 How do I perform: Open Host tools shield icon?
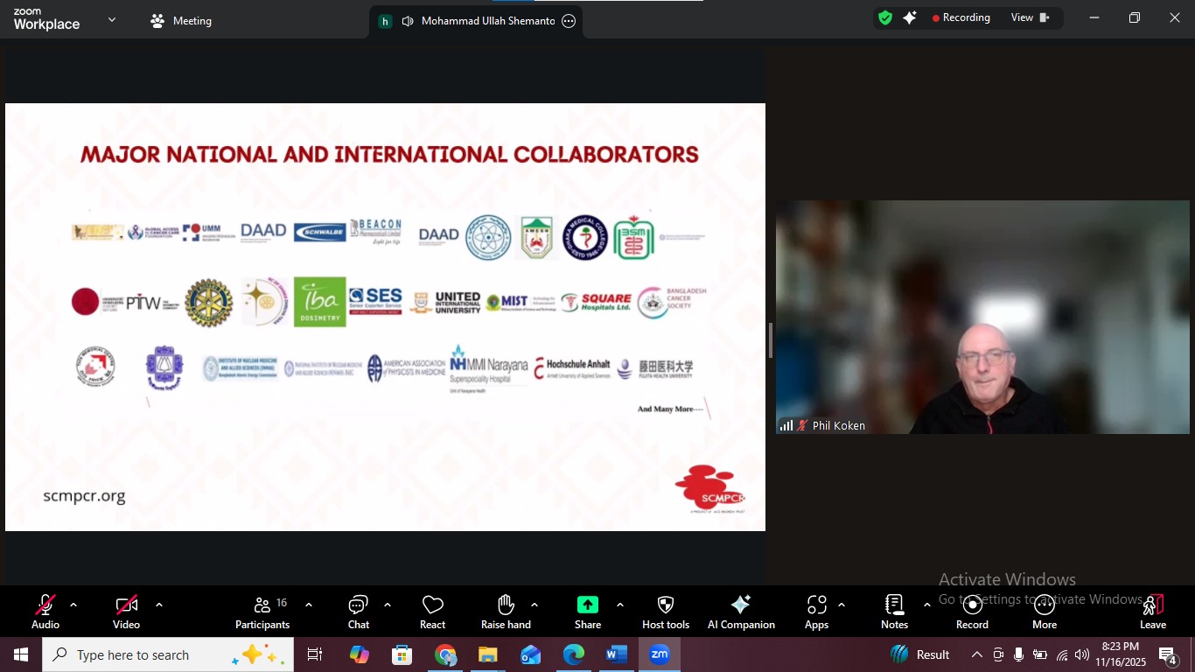666,612
